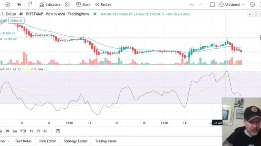Expand the Screener dropdown chevron
This screenshot has width=261, height=146.
click(9, 141)
